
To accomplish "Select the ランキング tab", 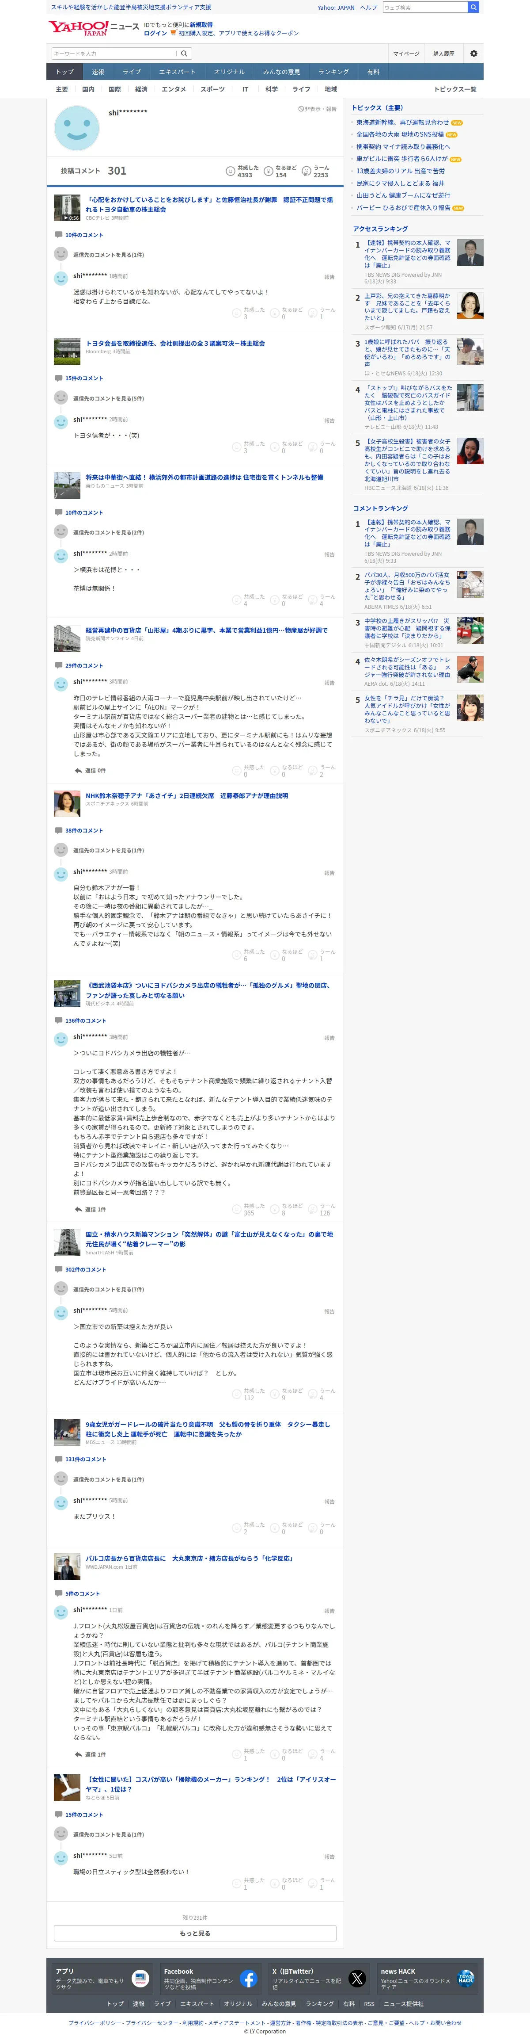I will click(333, 72).
